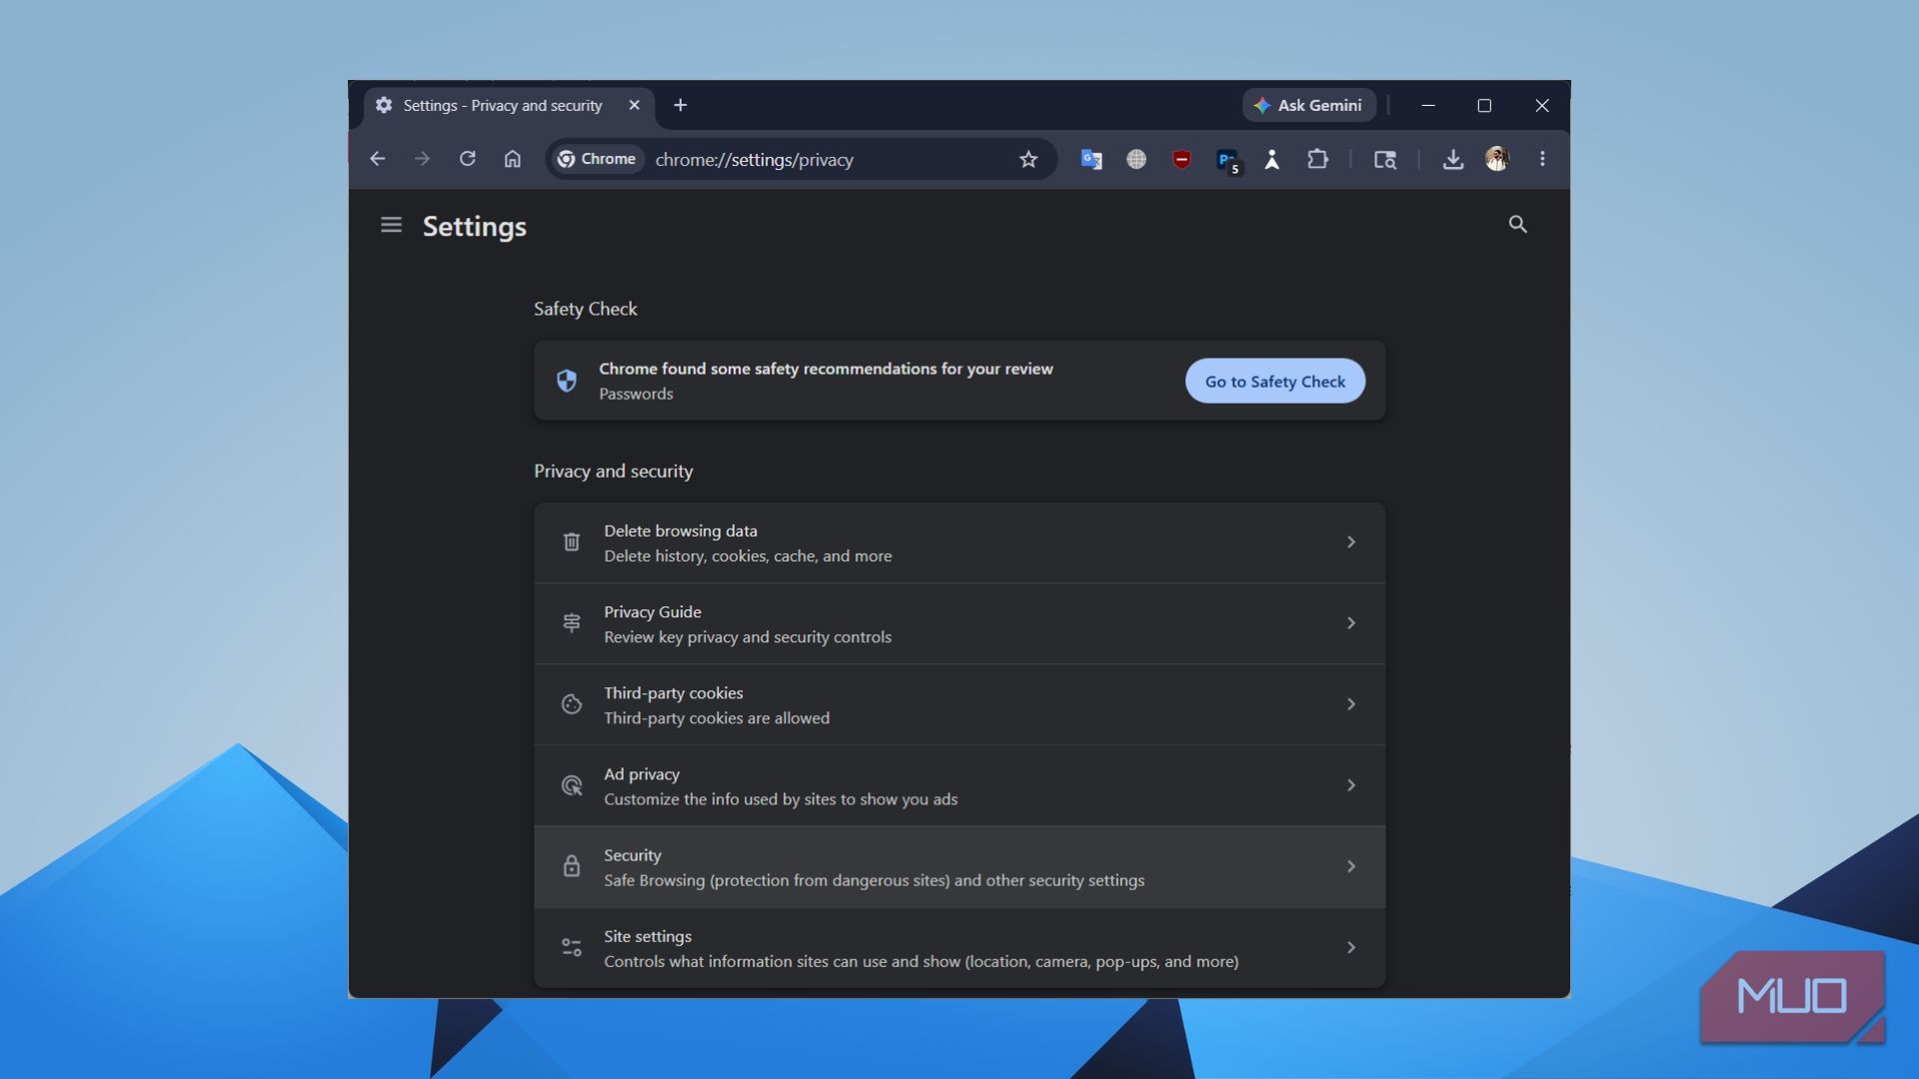The height and width of the screenshot is (1079, 1919).
Task: Click the Safety Check shield icon
Action: tap(567, 381)
